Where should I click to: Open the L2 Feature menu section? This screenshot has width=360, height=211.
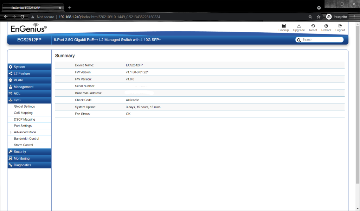[30, 73]
